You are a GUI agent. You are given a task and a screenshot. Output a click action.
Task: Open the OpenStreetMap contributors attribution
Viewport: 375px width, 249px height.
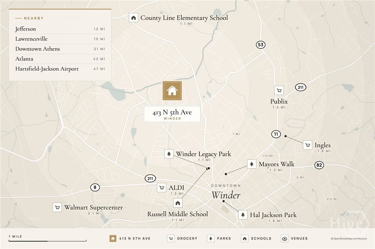349,239
